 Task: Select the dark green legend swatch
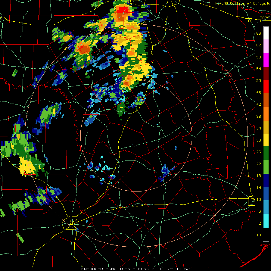266,154
